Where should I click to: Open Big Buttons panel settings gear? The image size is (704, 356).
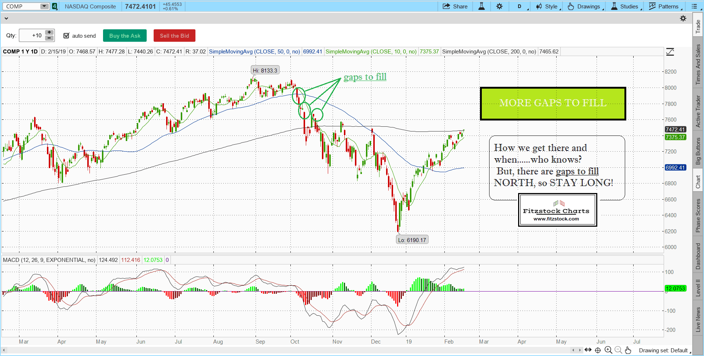pos(683,18)
